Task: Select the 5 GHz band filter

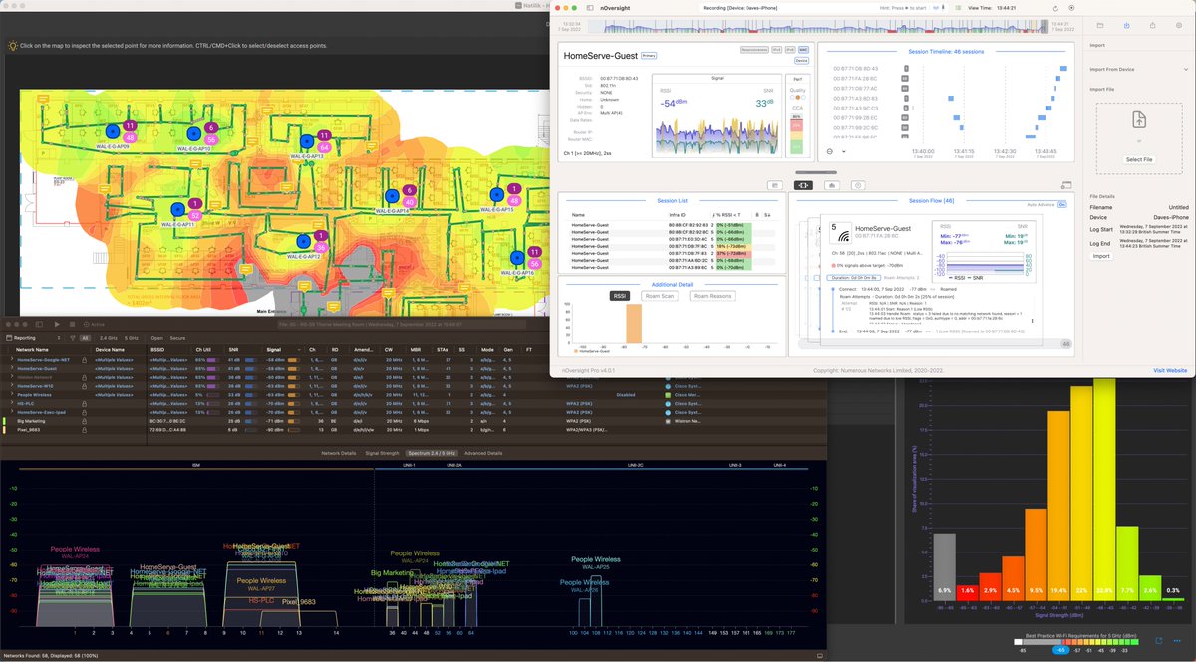Action: click(132, 337)
